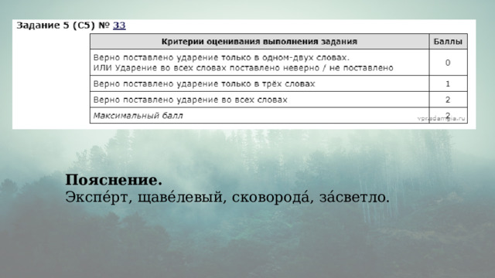Click the 'Задание 5 (С5) №' heading
This screenshot has height=278, width=495.
pyautogui.click(x=63, y=25)
